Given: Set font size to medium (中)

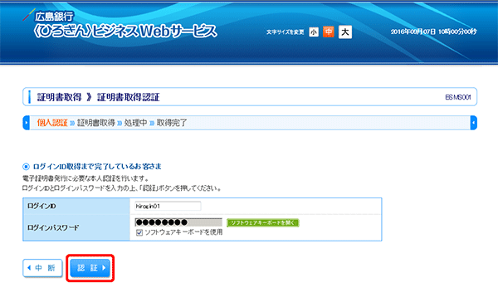Looking at the screenshot, I should (x=329, y=32).
